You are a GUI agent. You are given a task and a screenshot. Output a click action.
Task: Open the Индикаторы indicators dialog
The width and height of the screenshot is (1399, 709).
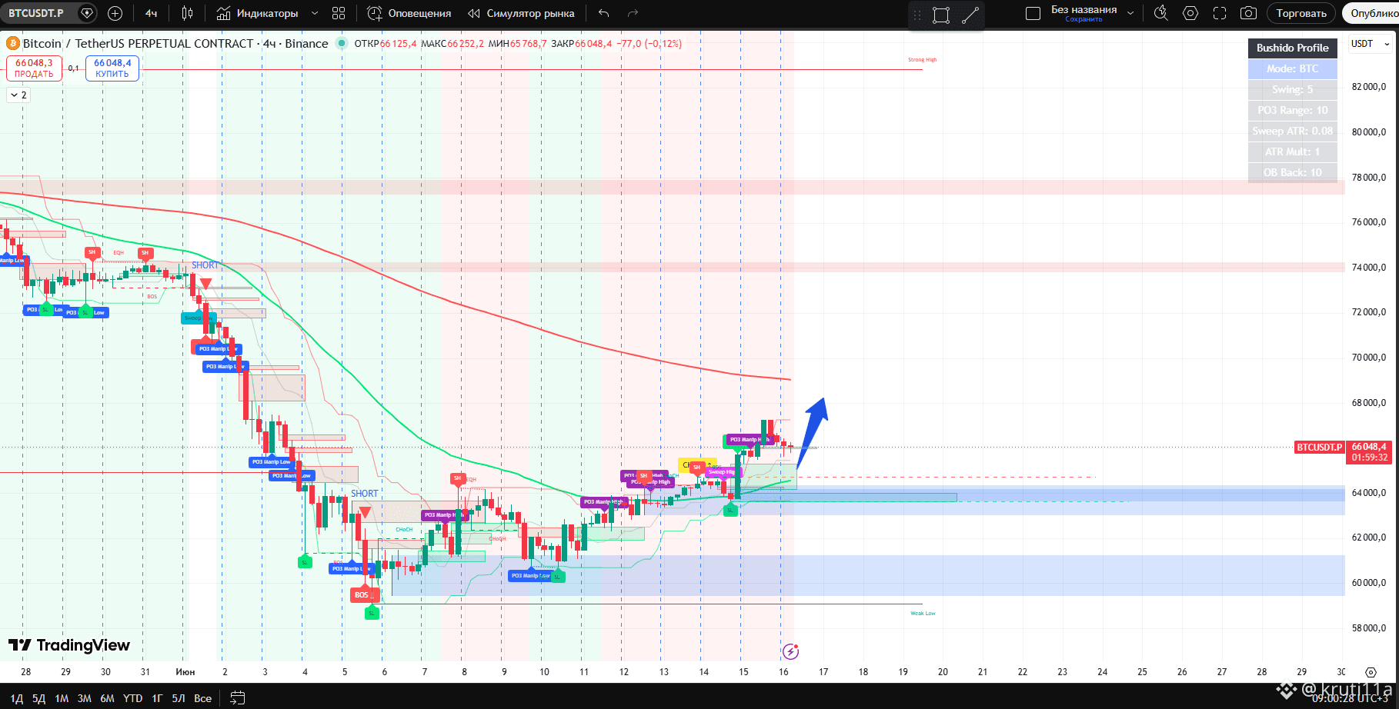[257, 13]
